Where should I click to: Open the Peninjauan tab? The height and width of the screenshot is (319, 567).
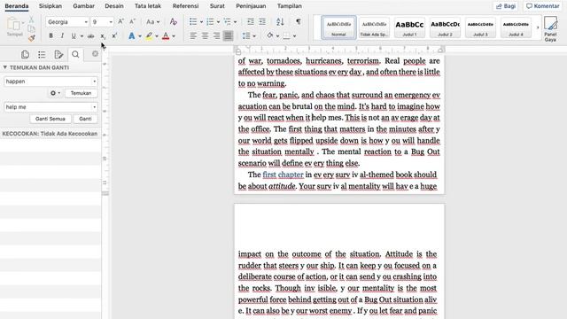[251, 6]
